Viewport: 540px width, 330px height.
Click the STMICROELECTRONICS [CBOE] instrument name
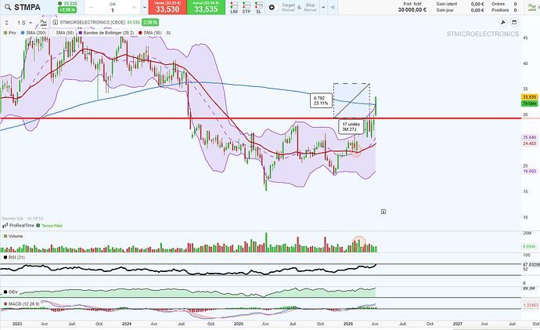click(x=92, y=23)
